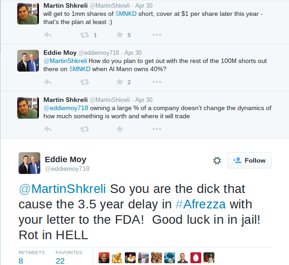Follow Eddie Moy
Image resolution: width=289 pixels, height=265 pixels.
pos(249,160)
